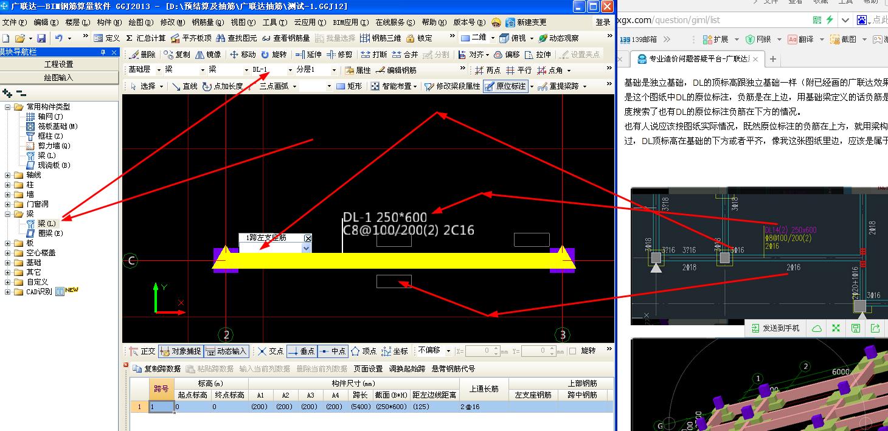Click 平齐板顶 tool
Image resolution: width=888 pixels, height=431 pixels.
point(191,38)
